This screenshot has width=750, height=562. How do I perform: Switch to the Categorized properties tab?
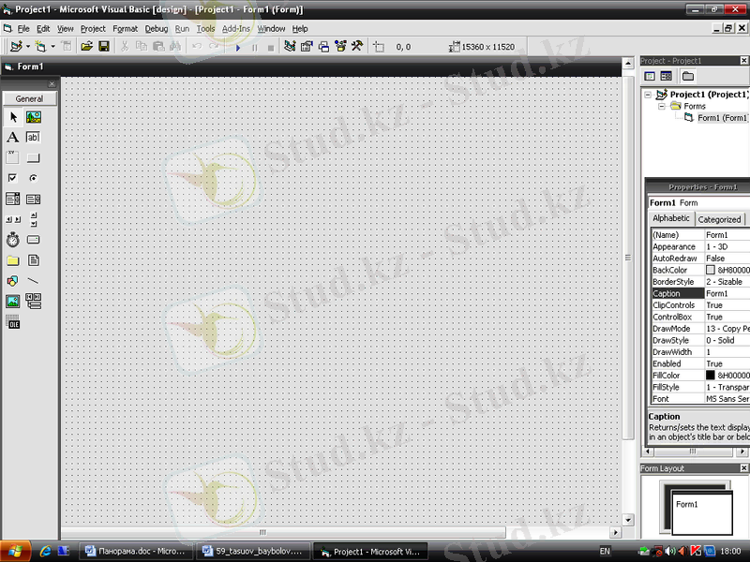[719, 219]
